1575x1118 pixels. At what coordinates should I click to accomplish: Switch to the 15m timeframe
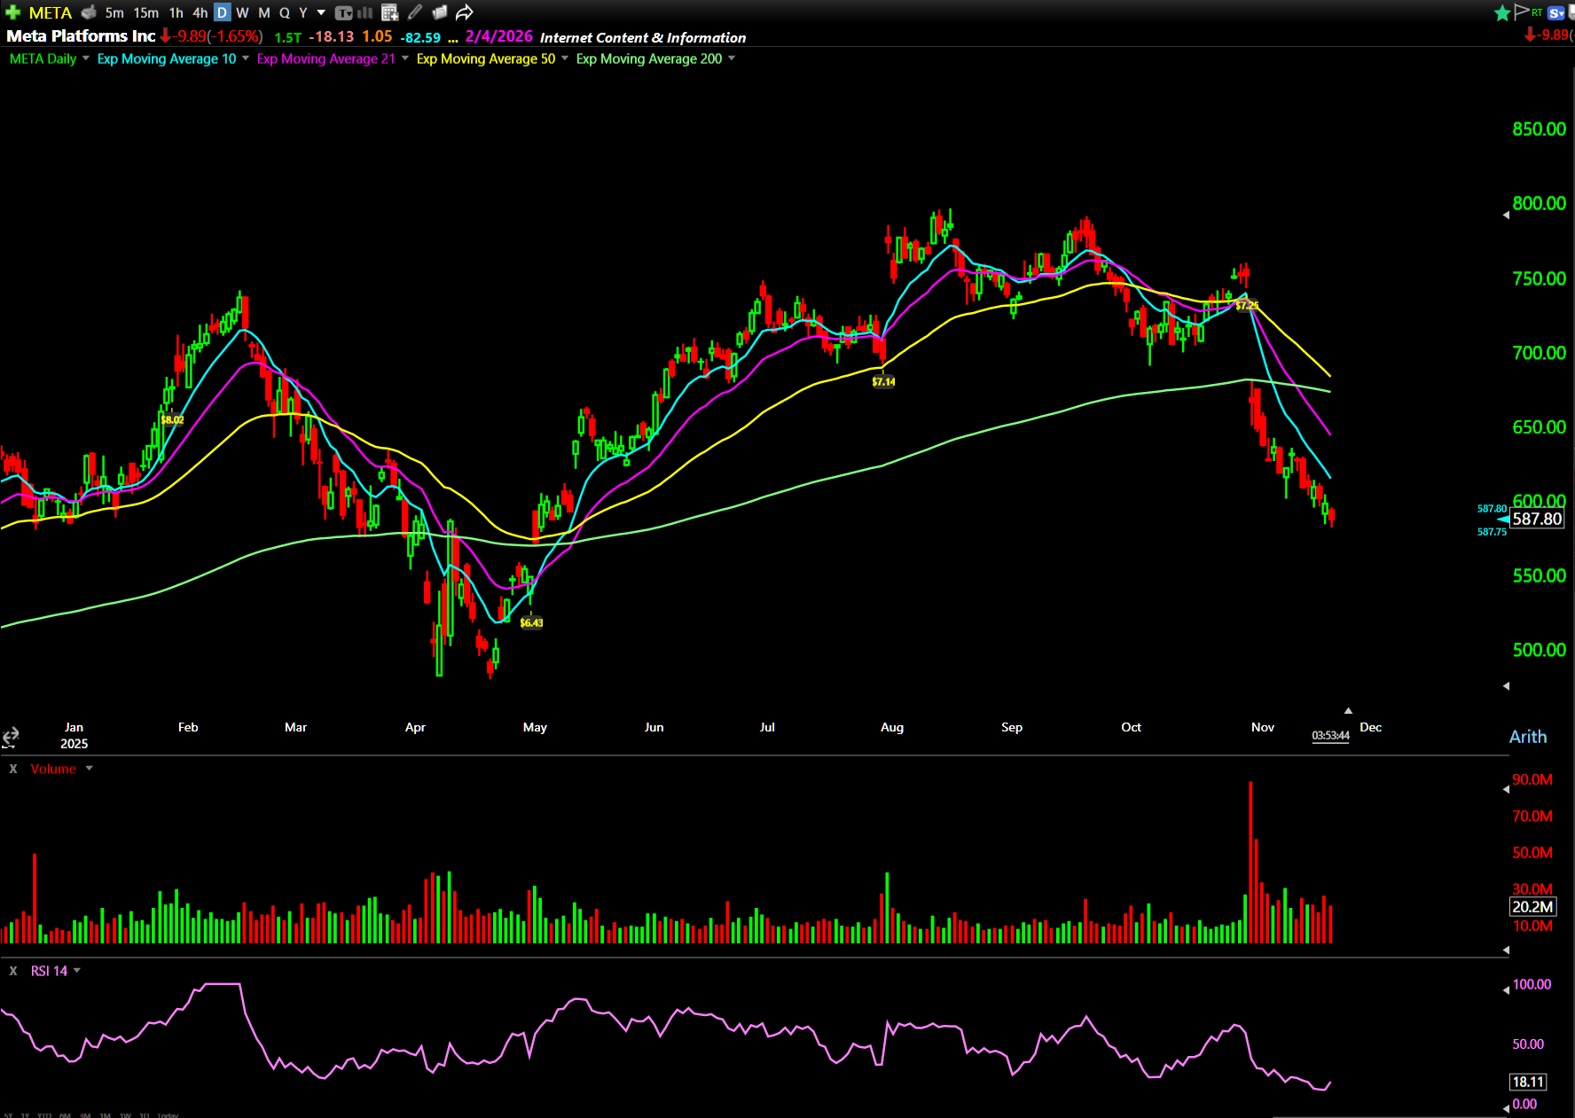[146, 12]
